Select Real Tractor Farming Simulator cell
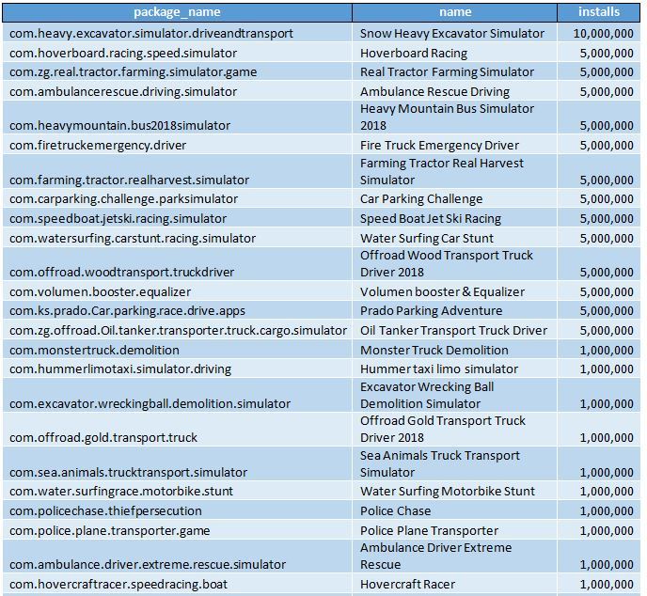Image resolution: width=647 pixels, height=596 pixels. pos(455,71)
